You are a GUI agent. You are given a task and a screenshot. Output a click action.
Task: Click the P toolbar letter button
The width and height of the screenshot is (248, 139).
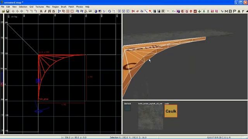point(234,11)
